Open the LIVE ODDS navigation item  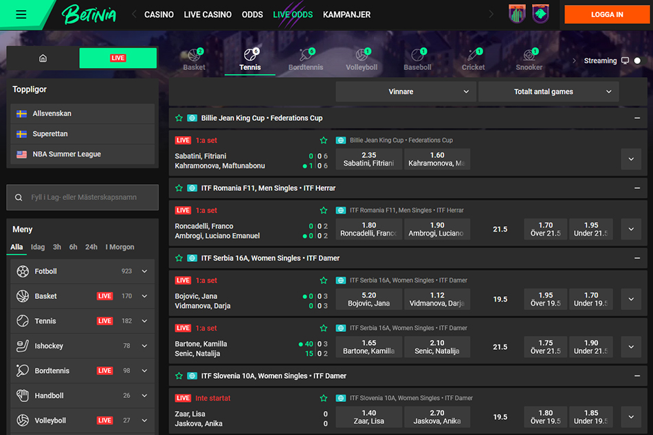pyautogui.click(x=293, y=14)
